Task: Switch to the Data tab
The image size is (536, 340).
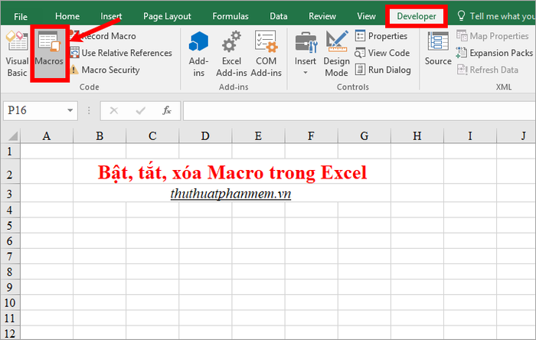Action: coord(279,16)
